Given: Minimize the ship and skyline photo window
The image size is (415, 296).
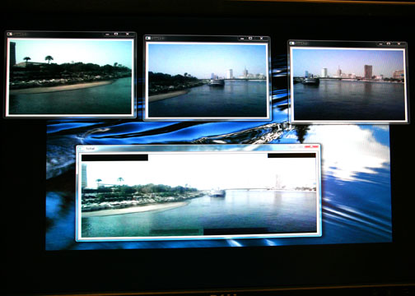Looking at the screenshot, I should pos(242,39).
